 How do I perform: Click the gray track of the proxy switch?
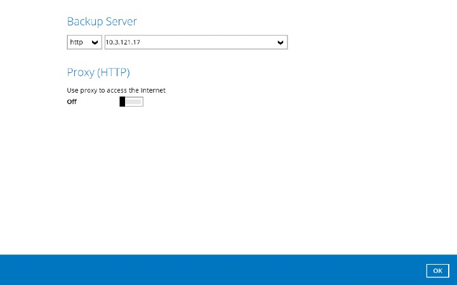(x=134, y=102)
